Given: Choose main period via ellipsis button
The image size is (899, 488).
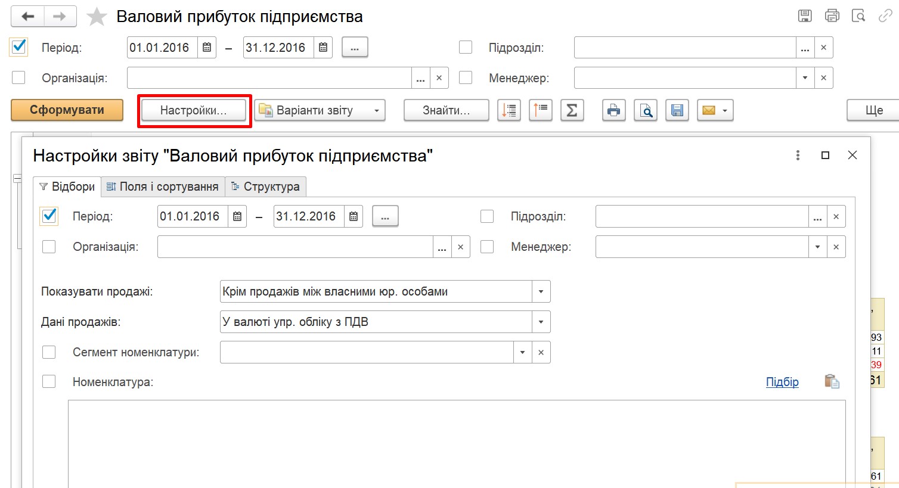Looking at the screenshot, I should click(x=355, y=48).
